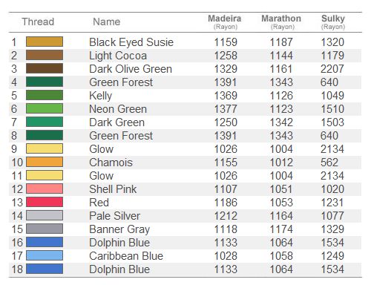Click the Marathon Rayon column header
The width and height of the screenshot is (371, 285).
281,22
